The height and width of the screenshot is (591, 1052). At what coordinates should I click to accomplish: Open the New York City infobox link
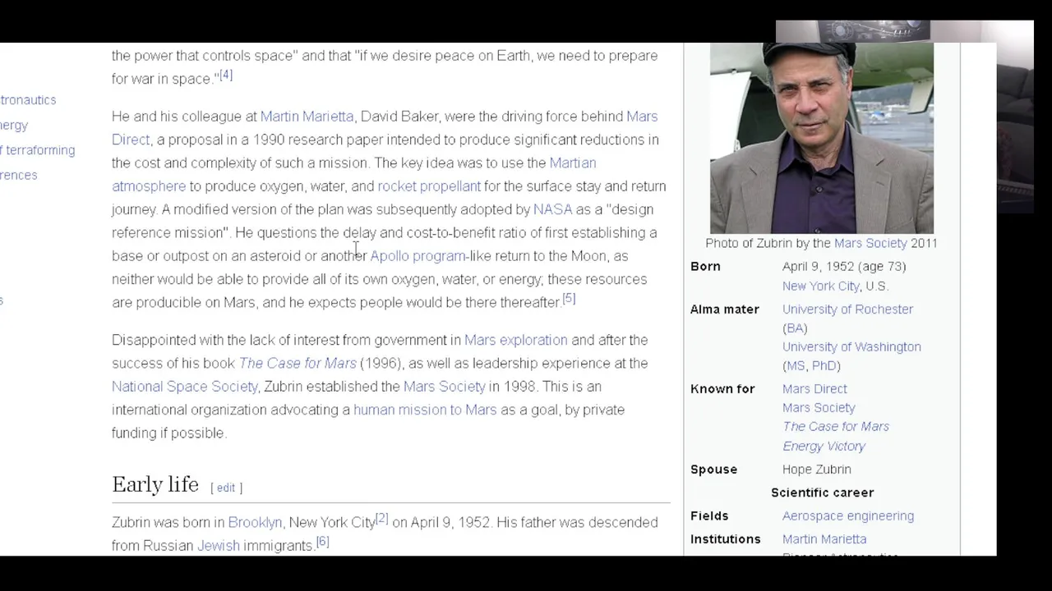point(820,286)
